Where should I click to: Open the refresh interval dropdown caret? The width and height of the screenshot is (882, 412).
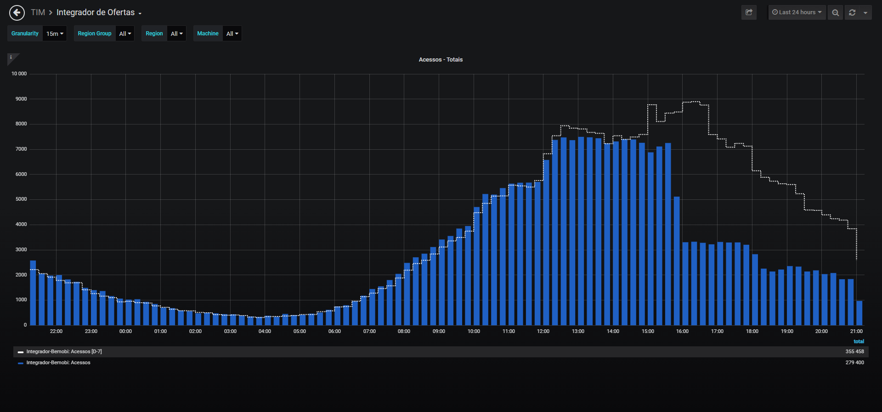click(865, 12)
